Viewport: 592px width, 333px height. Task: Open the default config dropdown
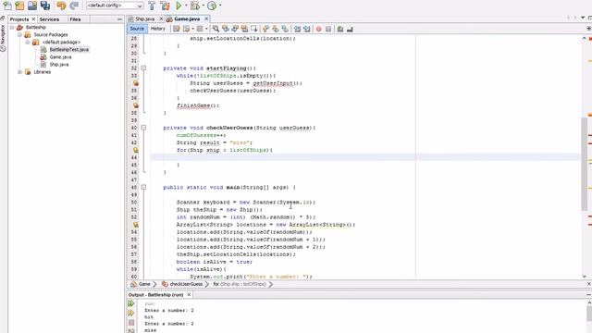coord(115,6)
